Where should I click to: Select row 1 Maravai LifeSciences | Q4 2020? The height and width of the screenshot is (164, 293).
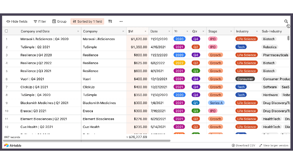44,39
